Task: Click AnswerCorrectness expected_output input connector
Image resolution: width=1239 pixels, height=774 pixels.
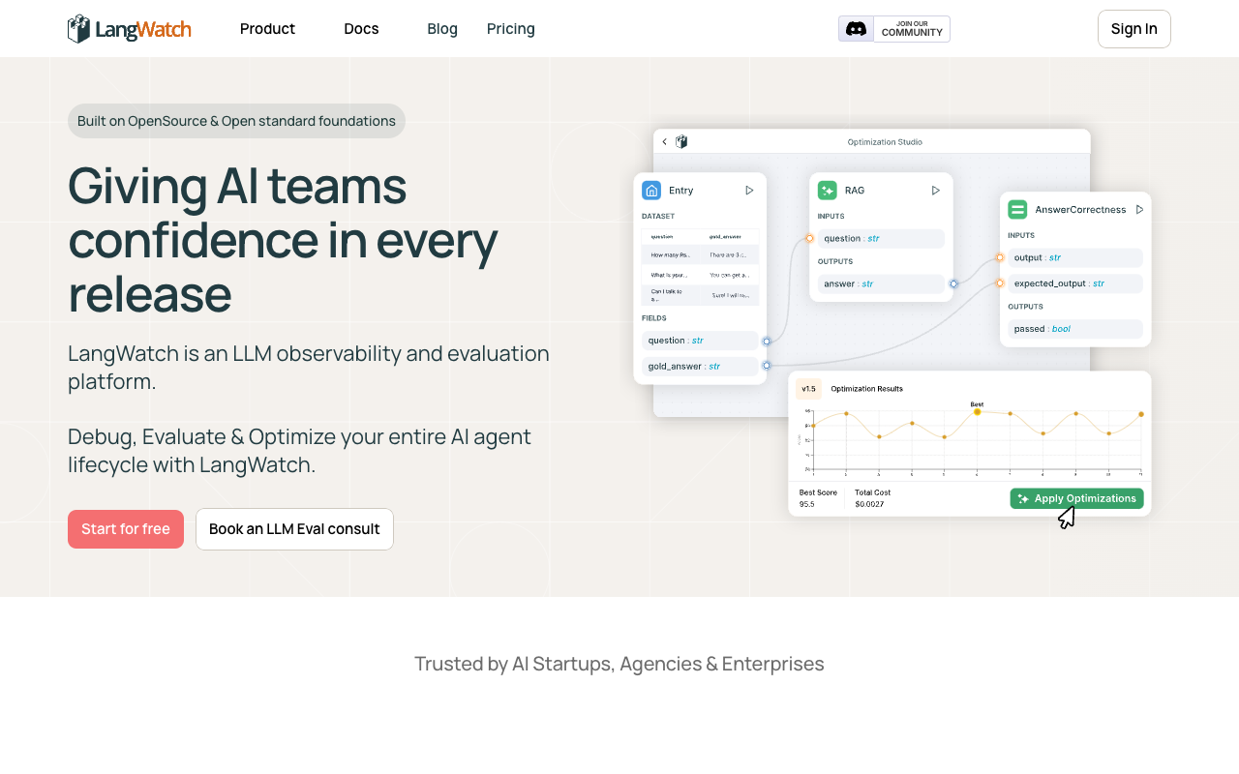Action: coord(1000,283)
